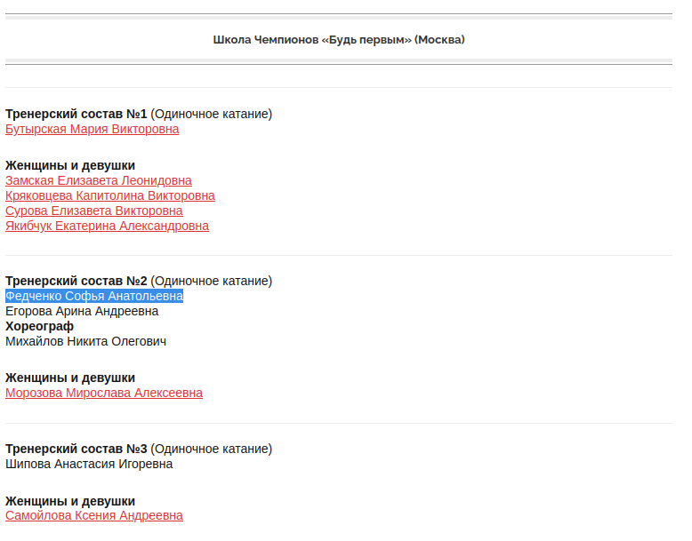Screen dimensions: 692x541
Task: Click Женщины и девушки heading under состав №1
Action: 70,166
